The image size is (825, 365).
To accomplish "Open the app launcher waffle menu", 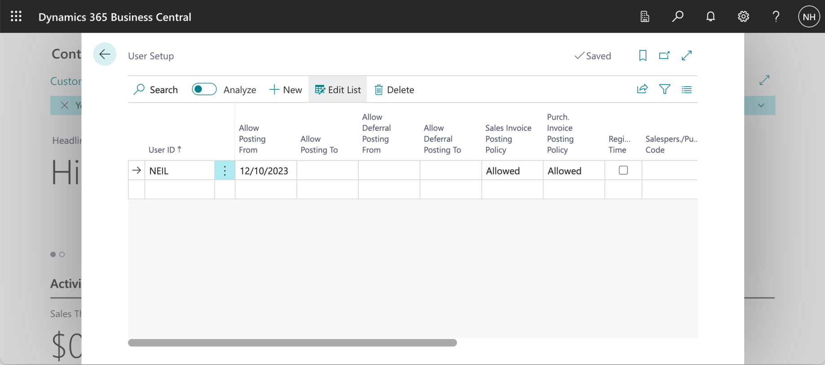I will pyautogui.click(x=16, y=17).
